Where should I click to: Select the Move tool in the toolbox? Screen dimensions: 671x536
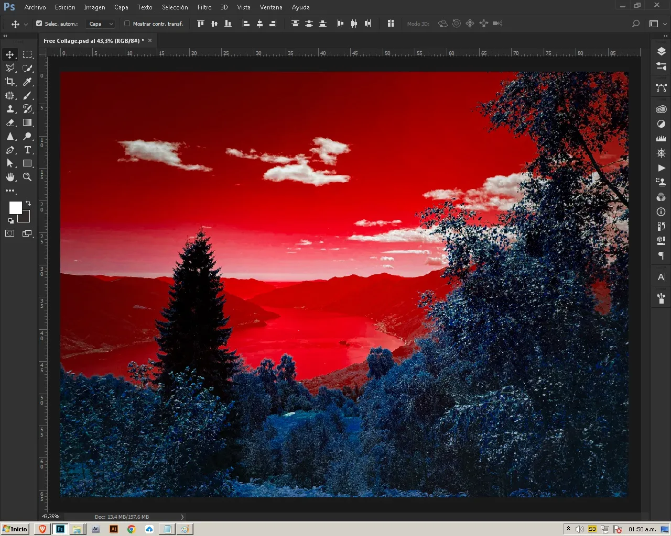tap(10, 54)
